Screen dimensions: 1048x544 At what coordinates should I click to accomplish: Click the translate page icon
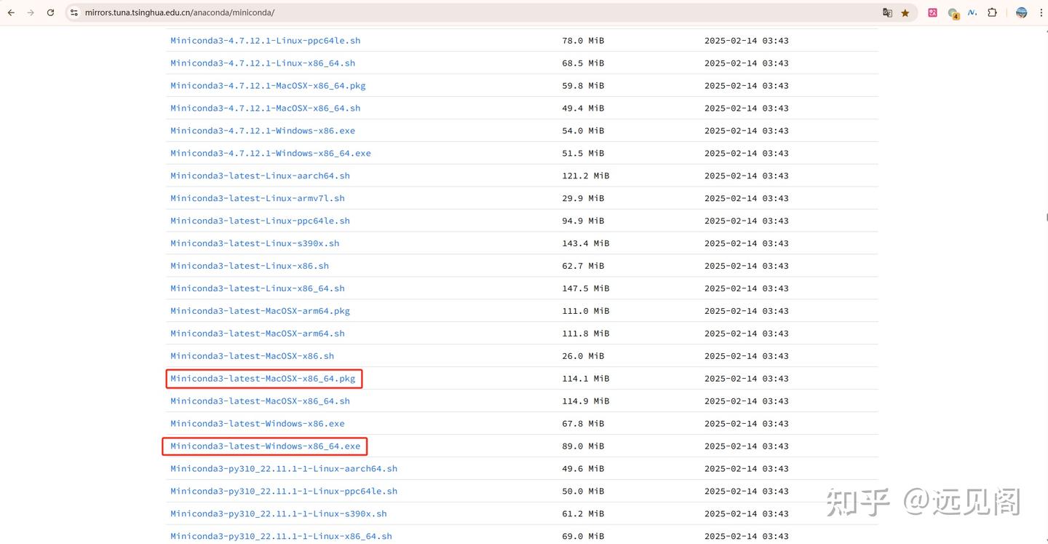point(887,12)
